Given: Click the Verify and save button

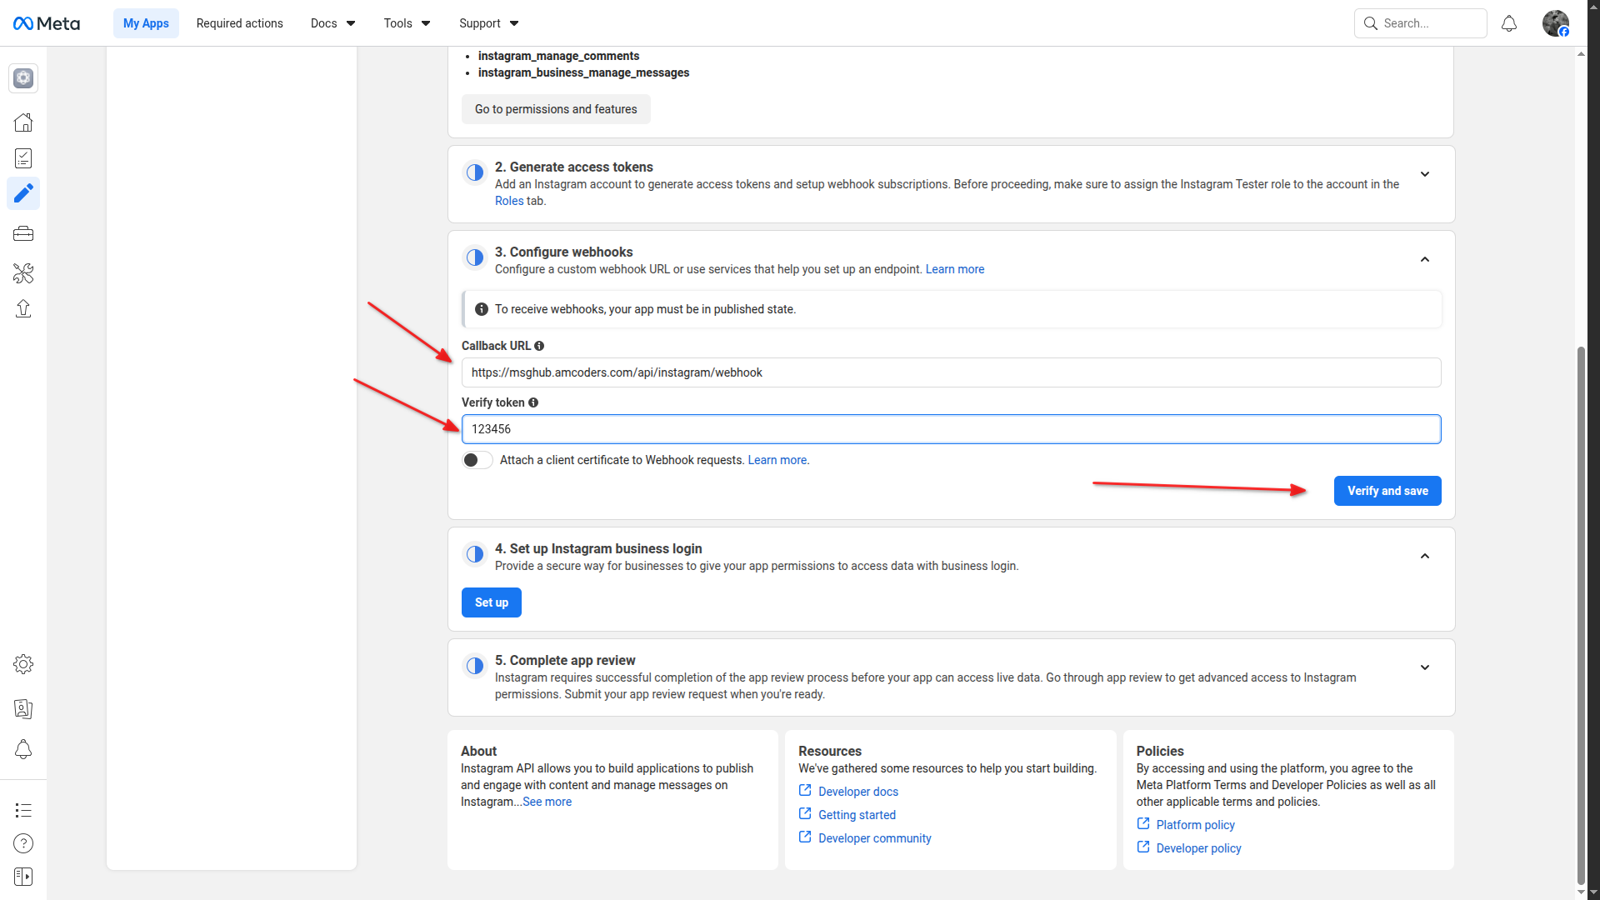Looking at the screenshot, I should [x=1387, y=491].
